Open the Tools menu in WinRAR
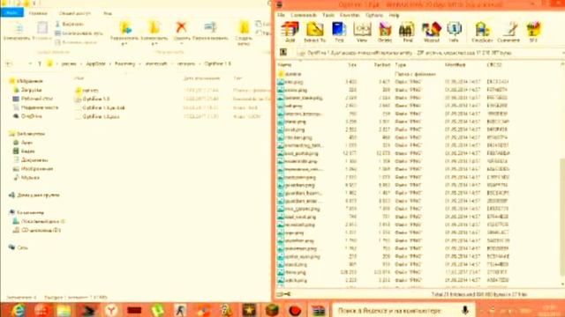 pos(328,15)
